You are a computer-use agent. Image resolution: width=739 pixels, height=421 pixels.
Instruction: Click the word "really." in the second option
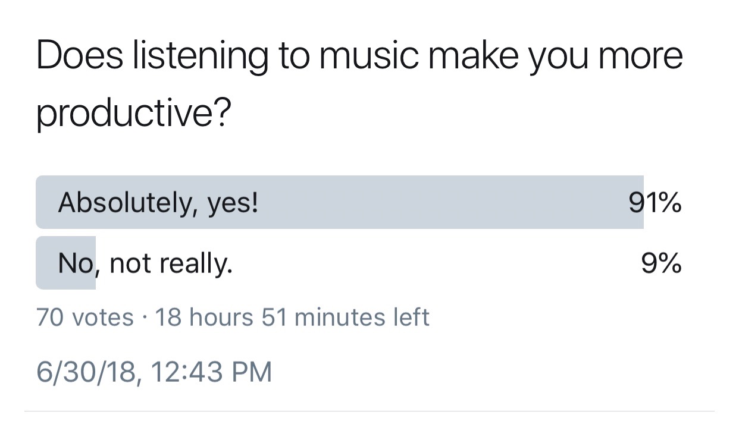tap(199, 265)
